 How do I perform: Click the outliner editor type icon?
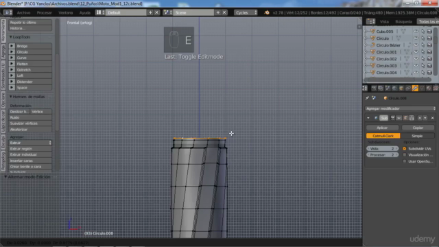coord(370,21)
